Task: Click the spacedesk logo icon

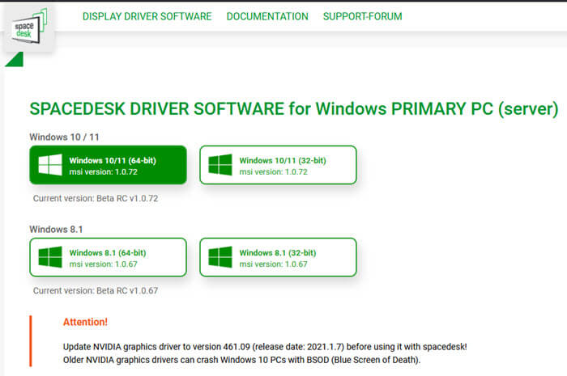Action: 29,27
